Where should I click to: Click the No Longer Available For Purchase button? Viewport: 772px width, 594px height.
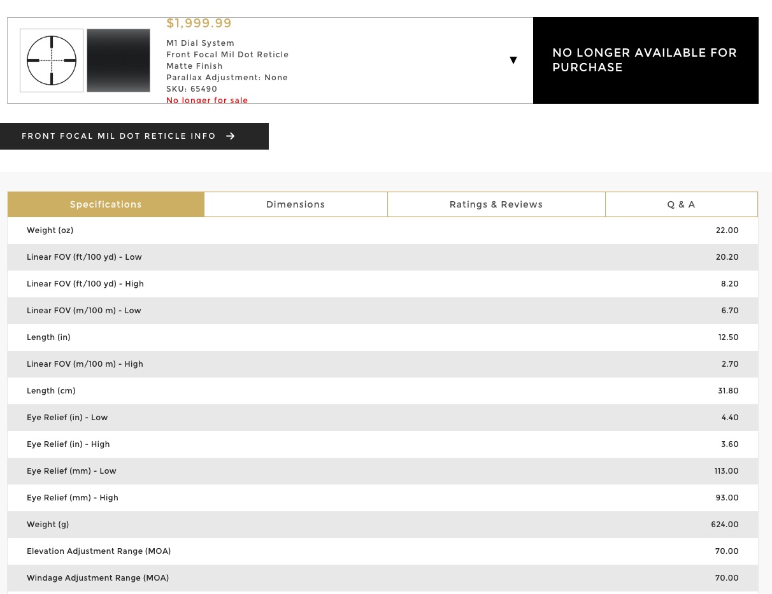click(645, 60)
